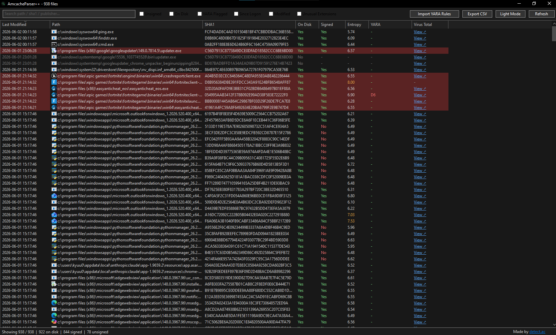This screenshot has width=556, height=335.
Task: Sort by the On Disk column header
Action: coord(307,25)
